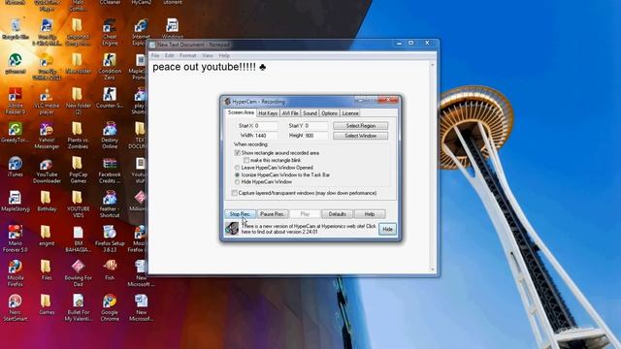Switch to Screen Area tab

[241, 112]
